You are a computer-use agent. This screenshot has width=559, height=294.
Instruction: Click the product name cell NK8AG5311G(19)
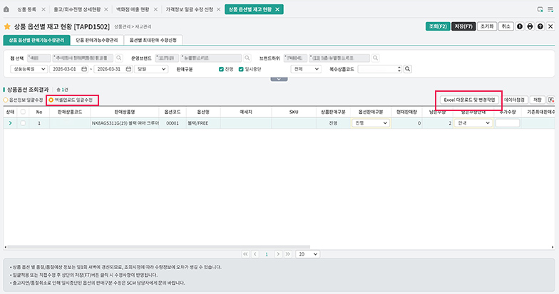125,123
